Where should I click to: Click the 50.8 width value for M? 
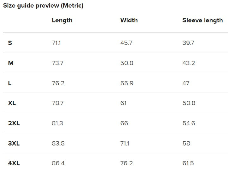click(127, 63)
